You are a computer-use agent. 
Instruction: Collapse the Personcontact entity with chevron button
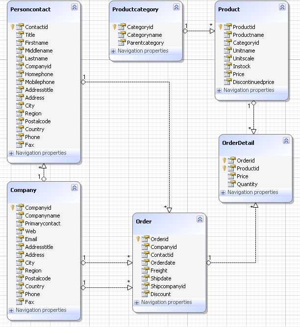coord(74,7)
